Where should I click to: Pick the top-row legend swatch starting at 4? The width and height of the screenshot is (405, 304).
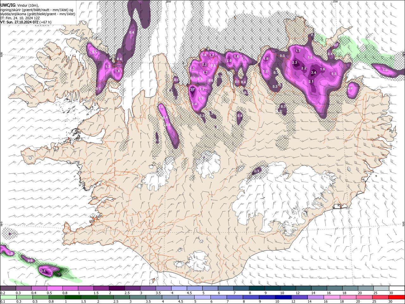click(x=179, y=288)
